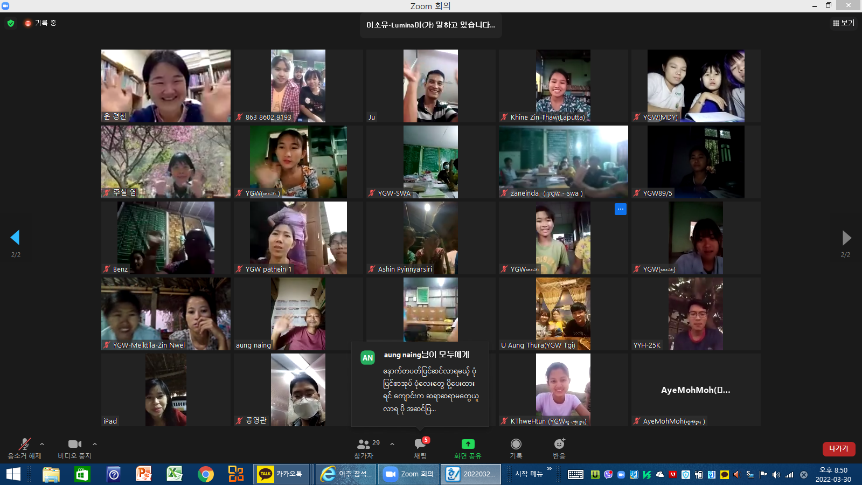Go to previous gallery page arrow
Viewport: 862px width, 485px height.
(15, 238)
